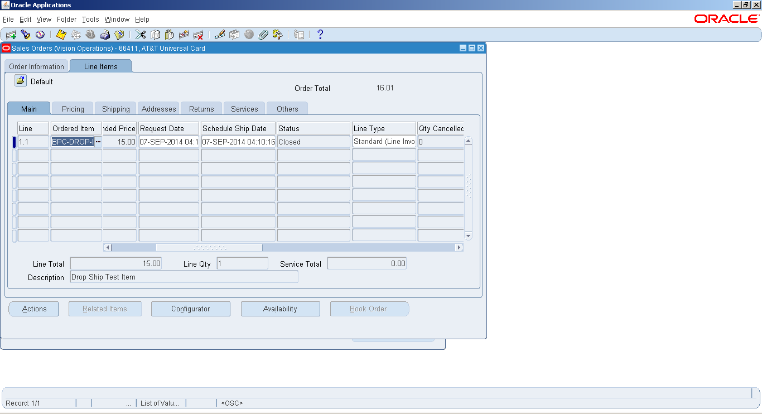Click the Actions button

(x=33, y=309)
